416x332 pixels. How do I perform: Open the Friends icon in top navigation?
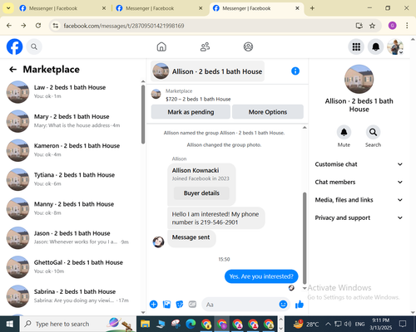[x=205, y=46]
